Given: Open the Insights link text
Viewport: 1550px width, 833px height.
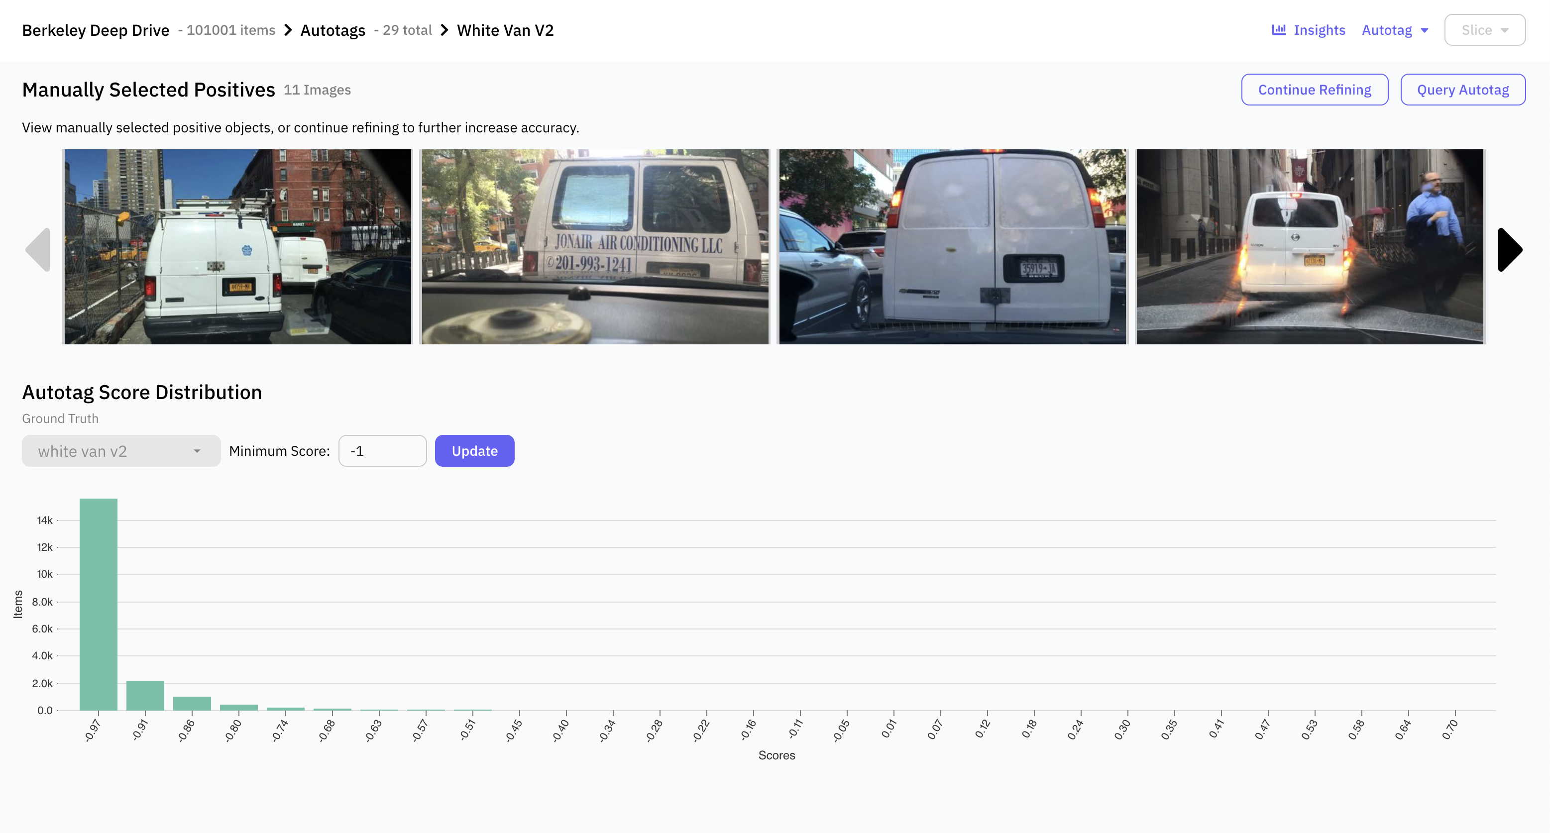Looking at the screenshot, I should coord(1319,30).
